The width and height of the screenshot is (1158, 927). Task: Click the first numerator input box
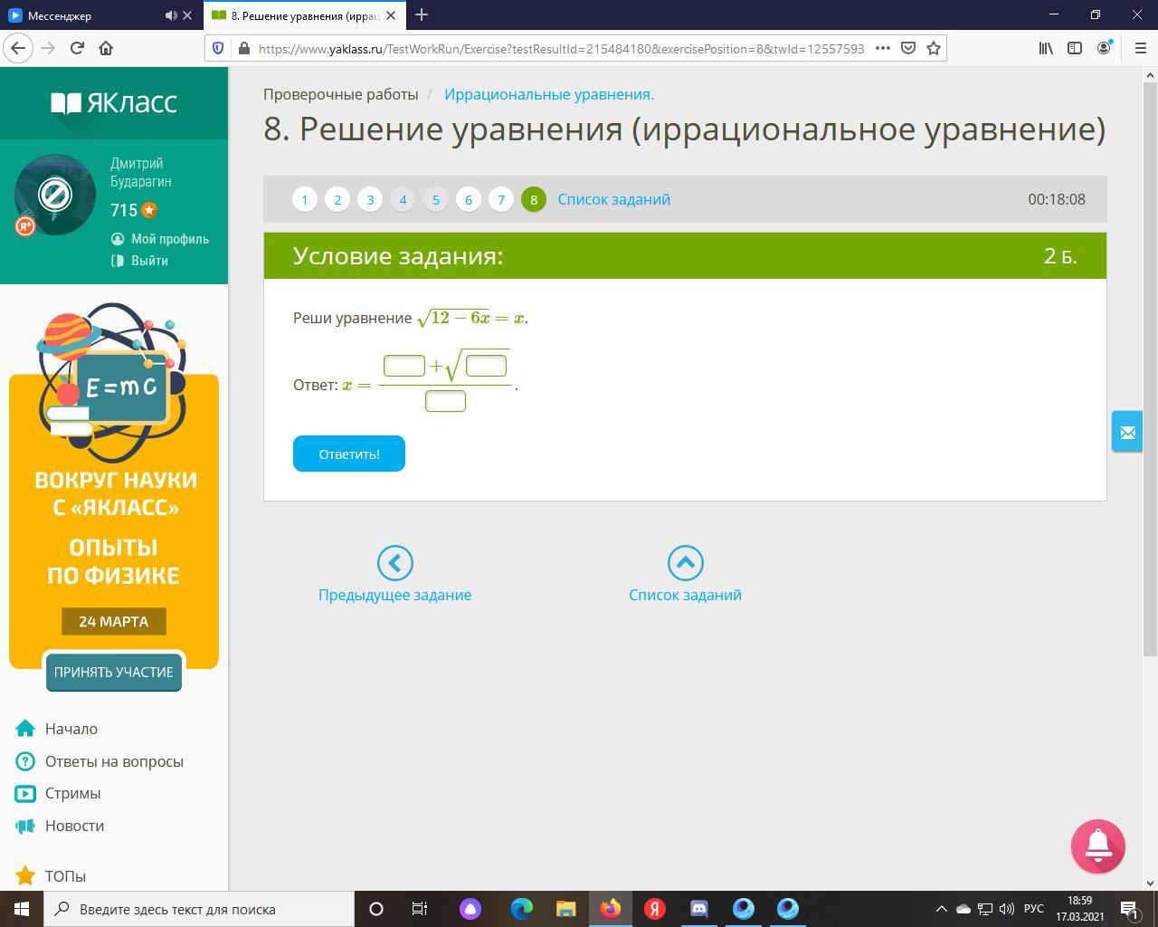click(404, 366)
